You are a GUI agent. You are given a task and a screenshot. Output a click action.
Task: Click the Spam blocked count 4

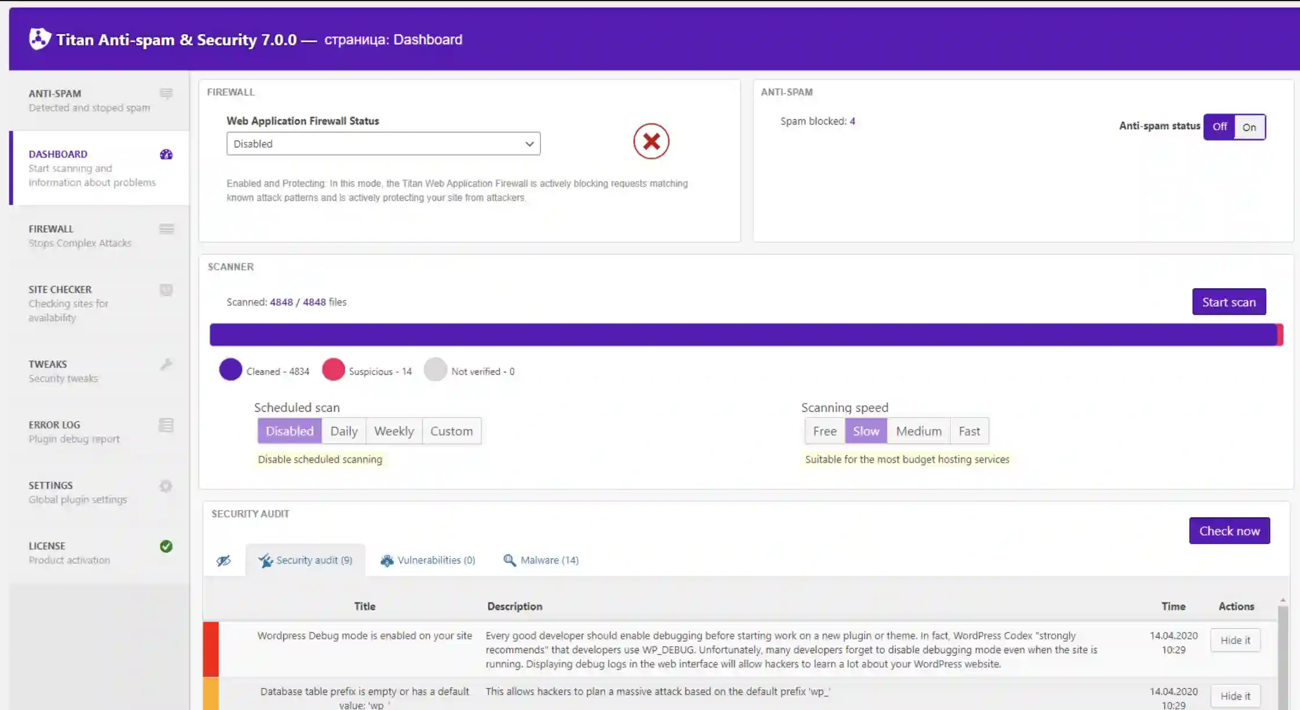tap(852, 121)
